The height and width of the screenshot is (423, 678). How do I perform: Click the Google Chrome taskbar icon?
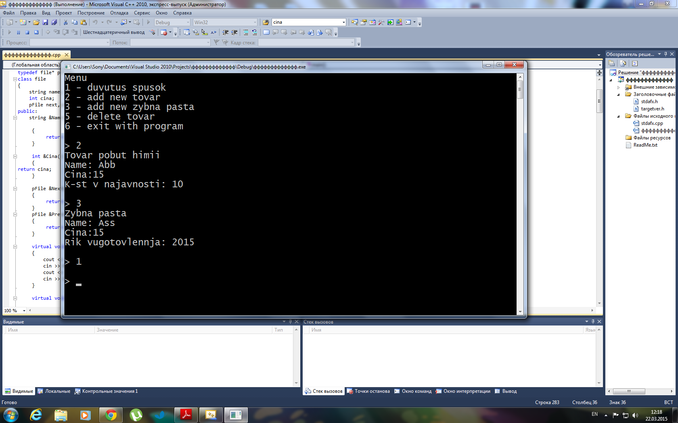click(111, 415)
